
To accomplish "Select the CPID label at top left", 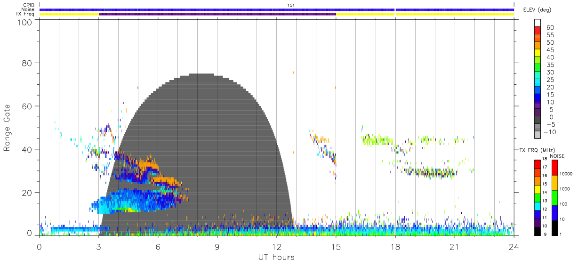I will click(29, 5).
